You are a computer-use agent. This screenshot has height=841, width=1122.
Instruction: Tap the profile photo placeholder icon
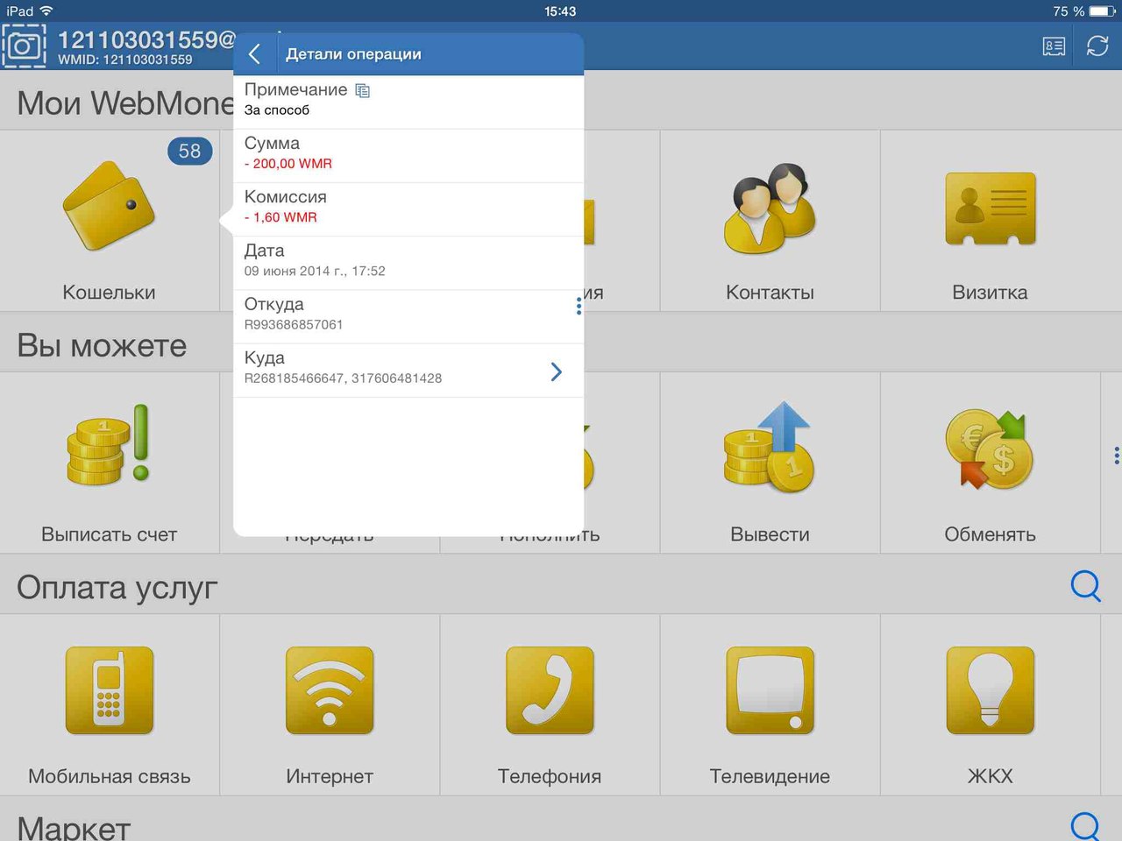tap(24, 46)
